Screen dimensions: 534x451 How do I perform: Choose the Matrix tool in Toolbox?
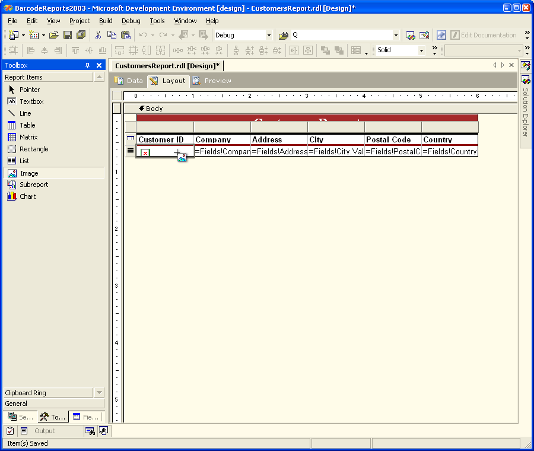point(28,137)
